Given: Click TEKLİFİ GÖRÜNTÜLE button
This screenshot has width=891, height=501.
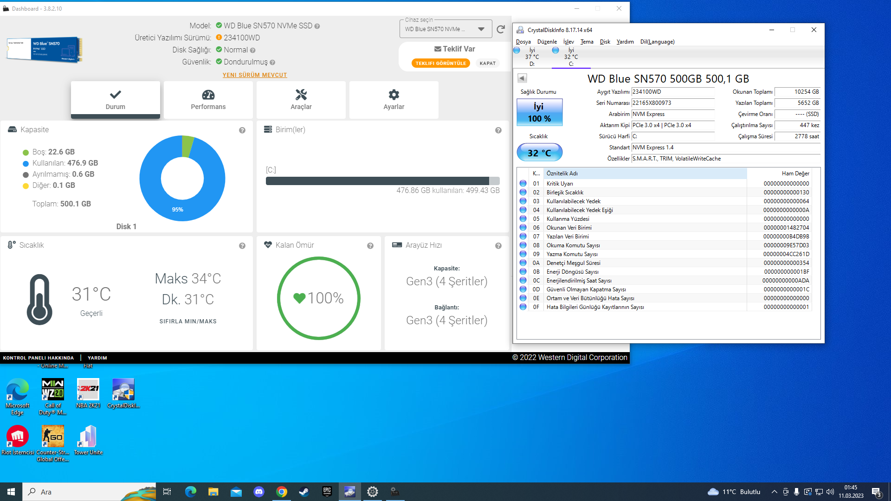Looking at the screenshot, I should pos(440,63).
